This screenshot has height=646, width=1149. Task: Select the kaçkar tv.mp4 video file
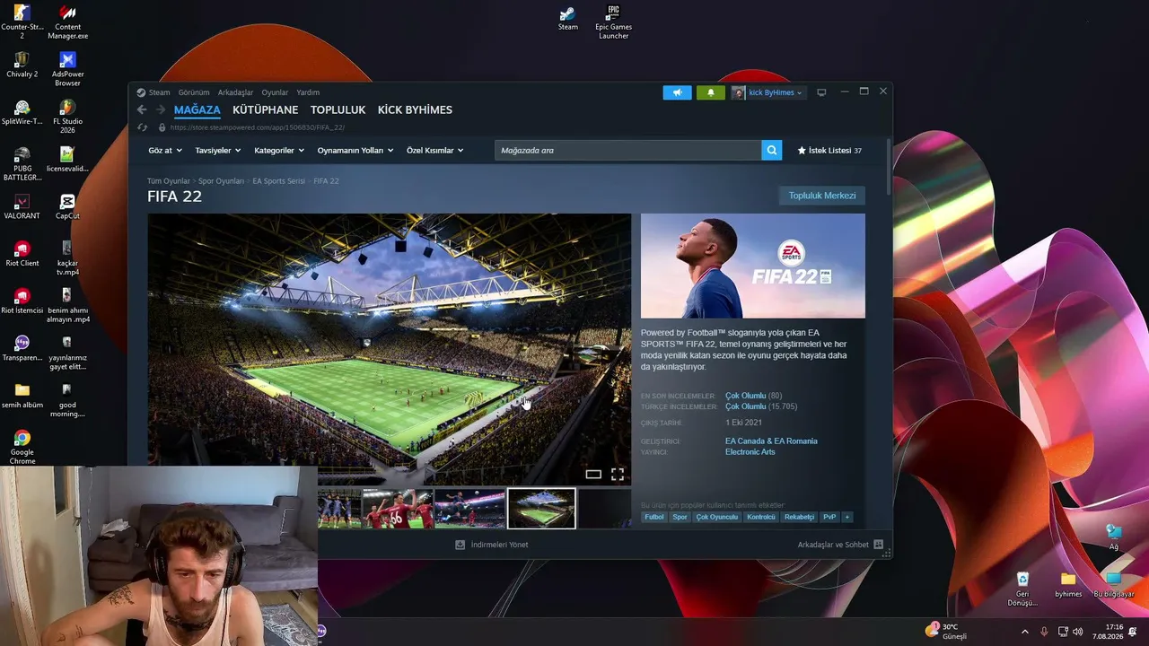(x=67, y=258)
